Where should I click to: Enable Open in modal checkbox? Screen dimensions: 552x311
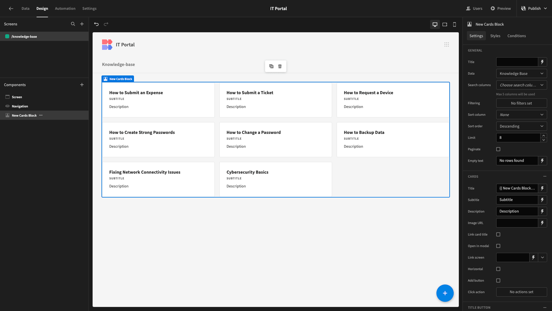(498, 246)
